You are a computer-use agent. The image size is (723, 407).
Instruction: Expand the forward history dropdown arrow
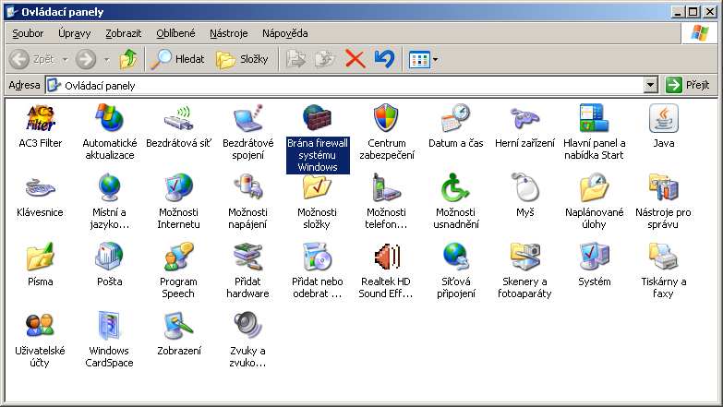point(107,59)
